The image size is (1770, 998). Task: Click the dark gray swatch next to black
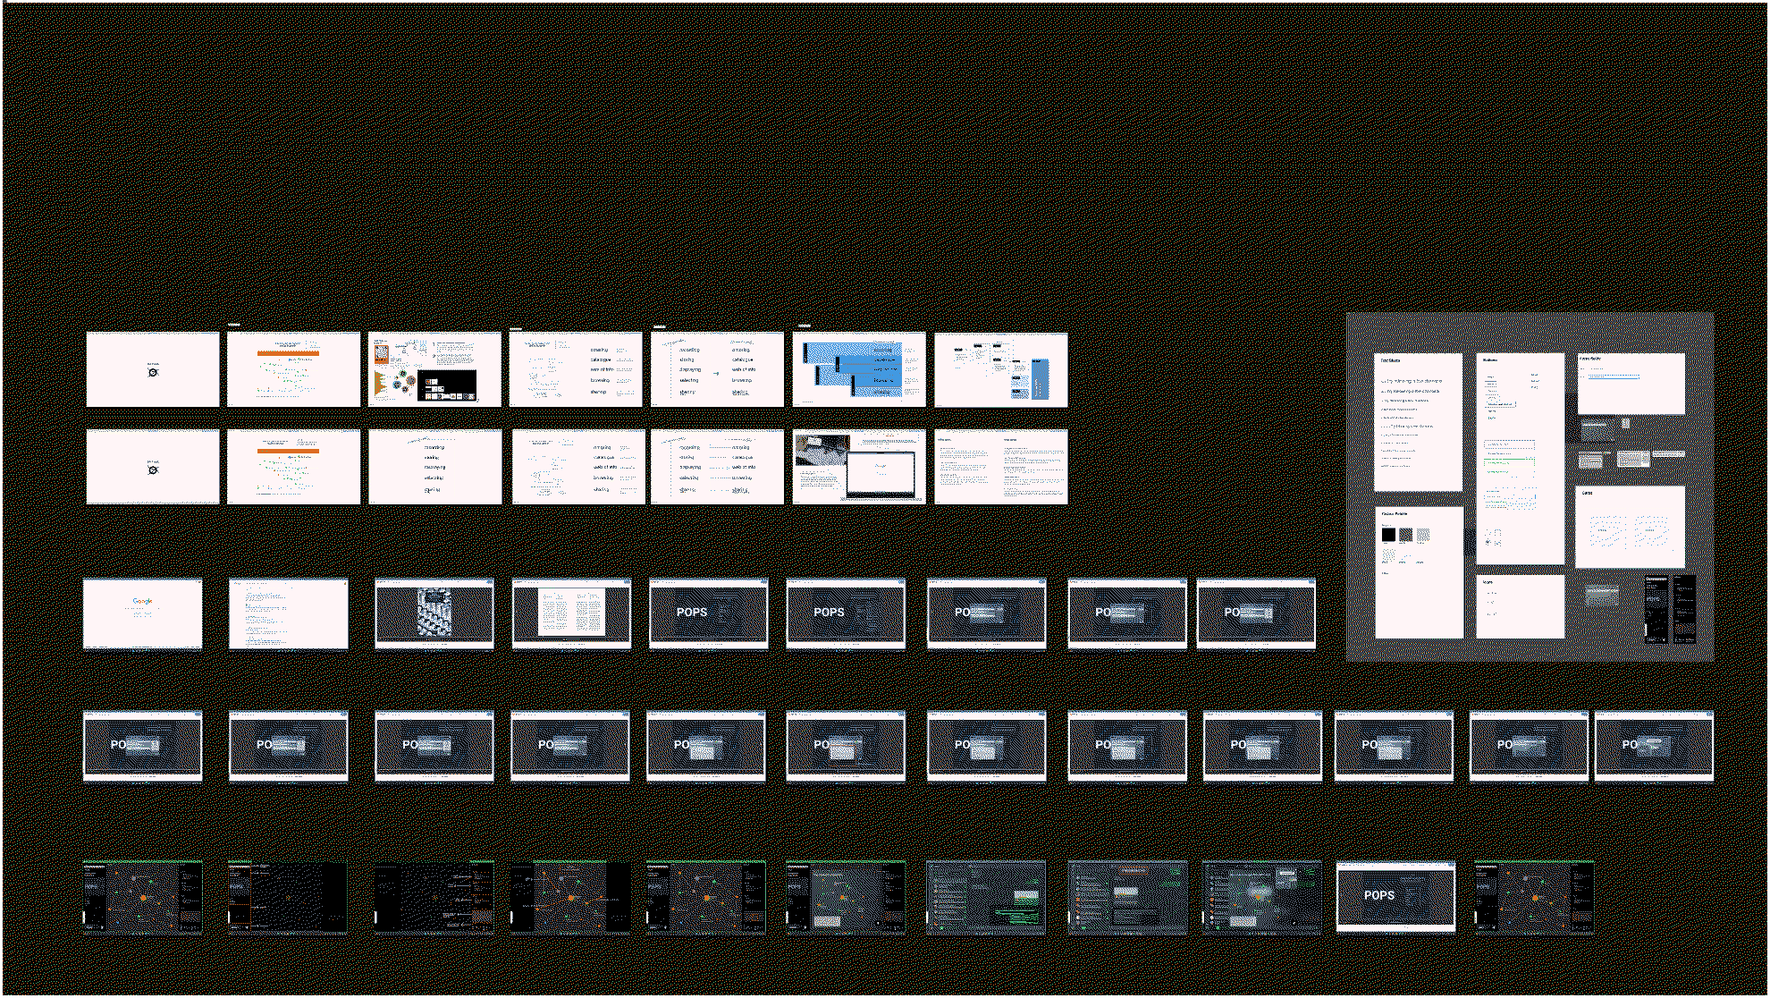coord(1406,535)
